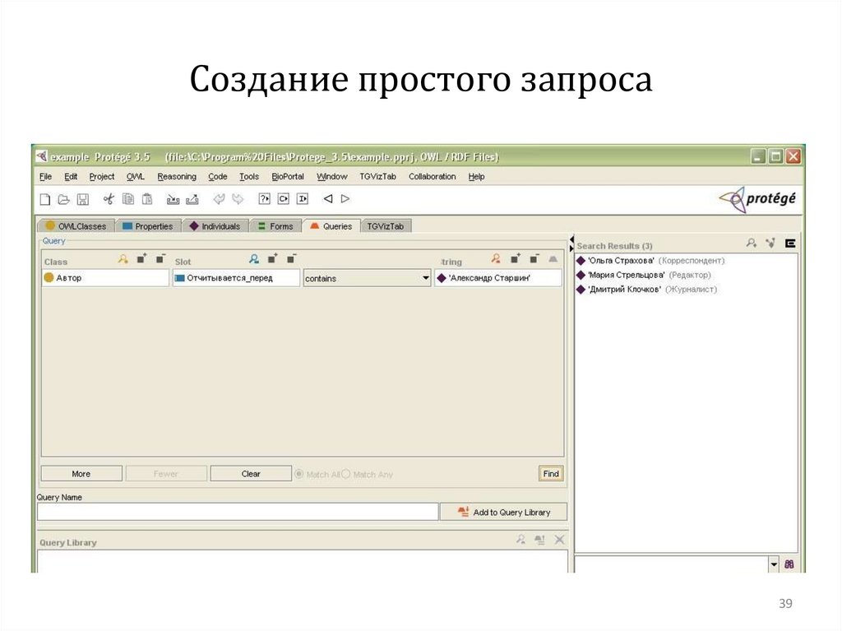Open the Code menu
Screen dimensions: 842x631
(217, 176)
